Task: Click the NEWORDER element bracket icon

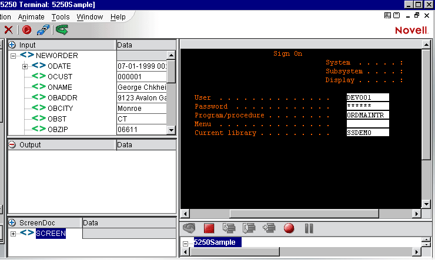Action: (x=27, y=55)
